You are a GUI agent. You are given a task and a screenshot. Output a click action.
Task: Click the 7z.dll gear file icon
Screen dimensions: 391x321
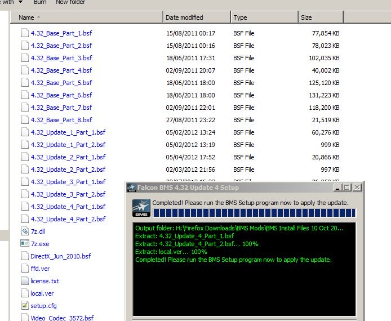[x=25, y=231]
